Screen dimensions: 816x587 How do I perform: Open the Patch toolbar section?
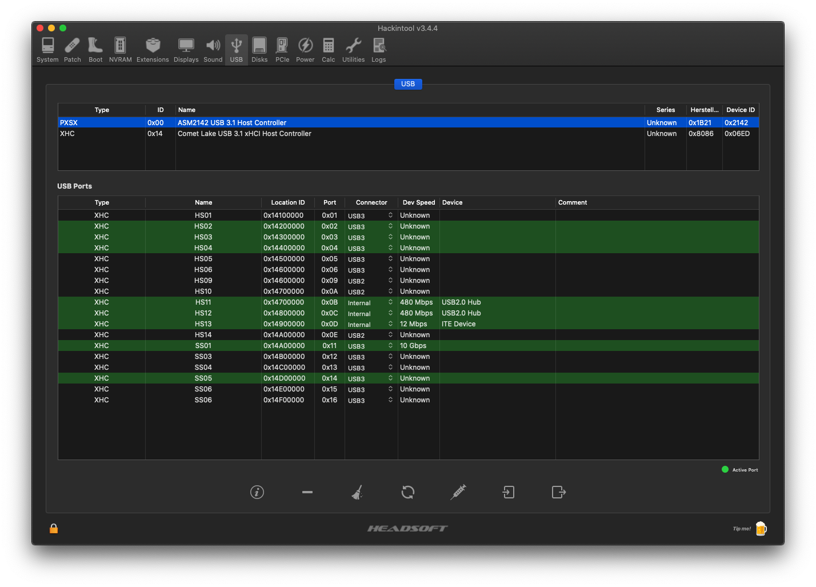(x=72, y=50)
